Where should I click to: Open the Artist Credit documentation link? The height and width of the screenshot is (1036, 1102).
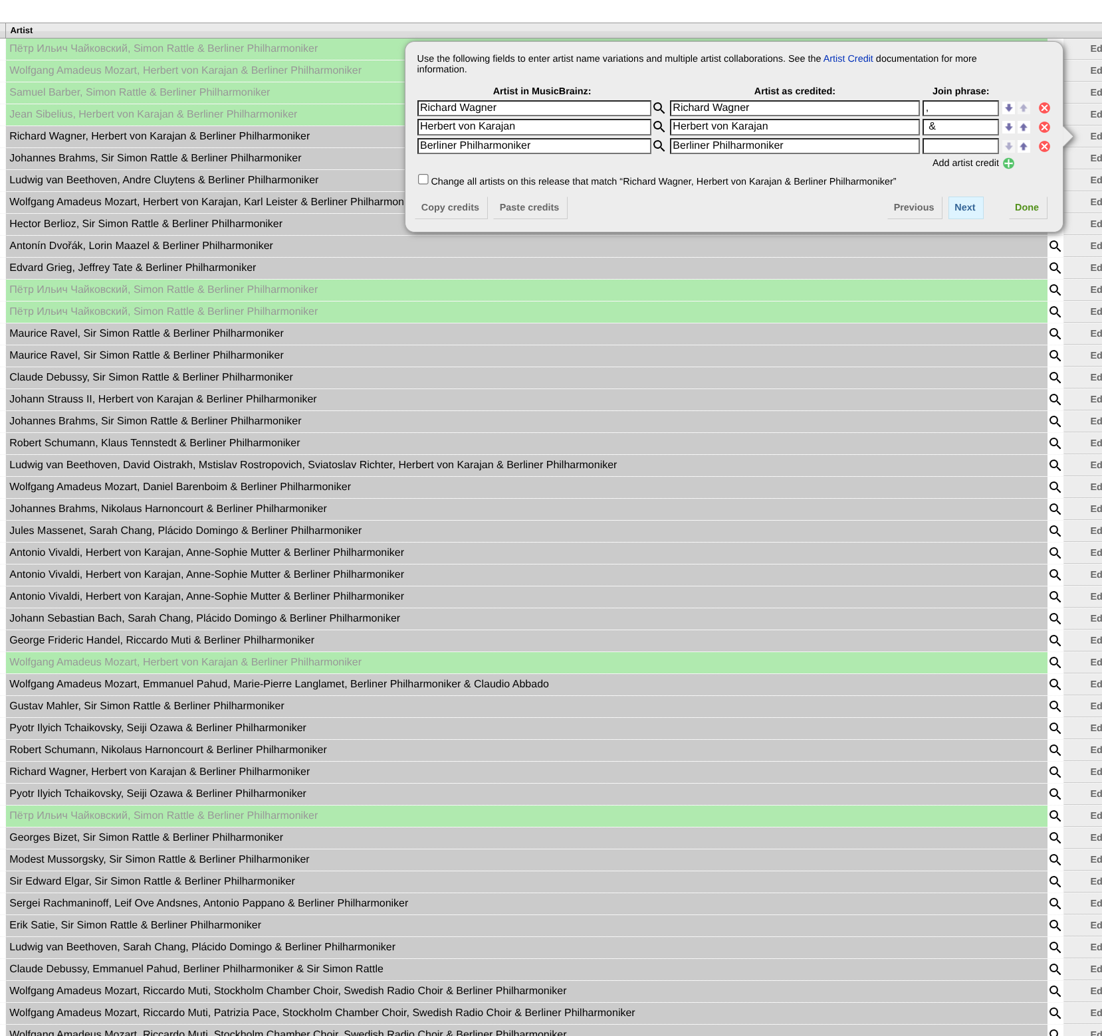pos(847,58)
